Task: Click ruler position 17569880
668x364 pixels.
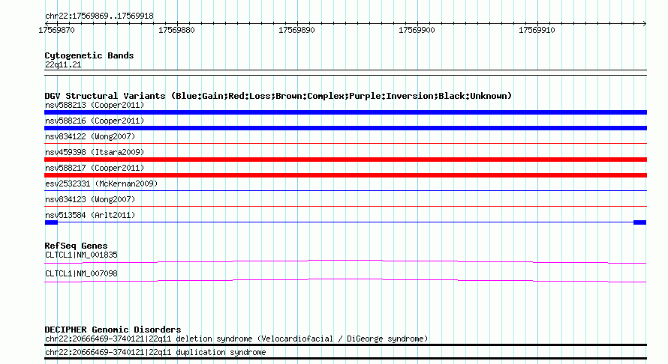Action: 176,30
